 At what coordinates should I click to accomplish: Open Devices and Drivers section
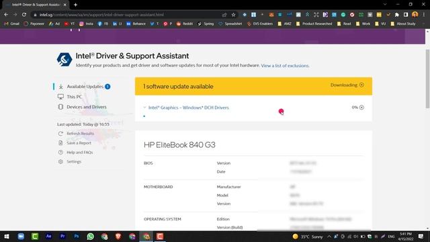click(87, 107)
